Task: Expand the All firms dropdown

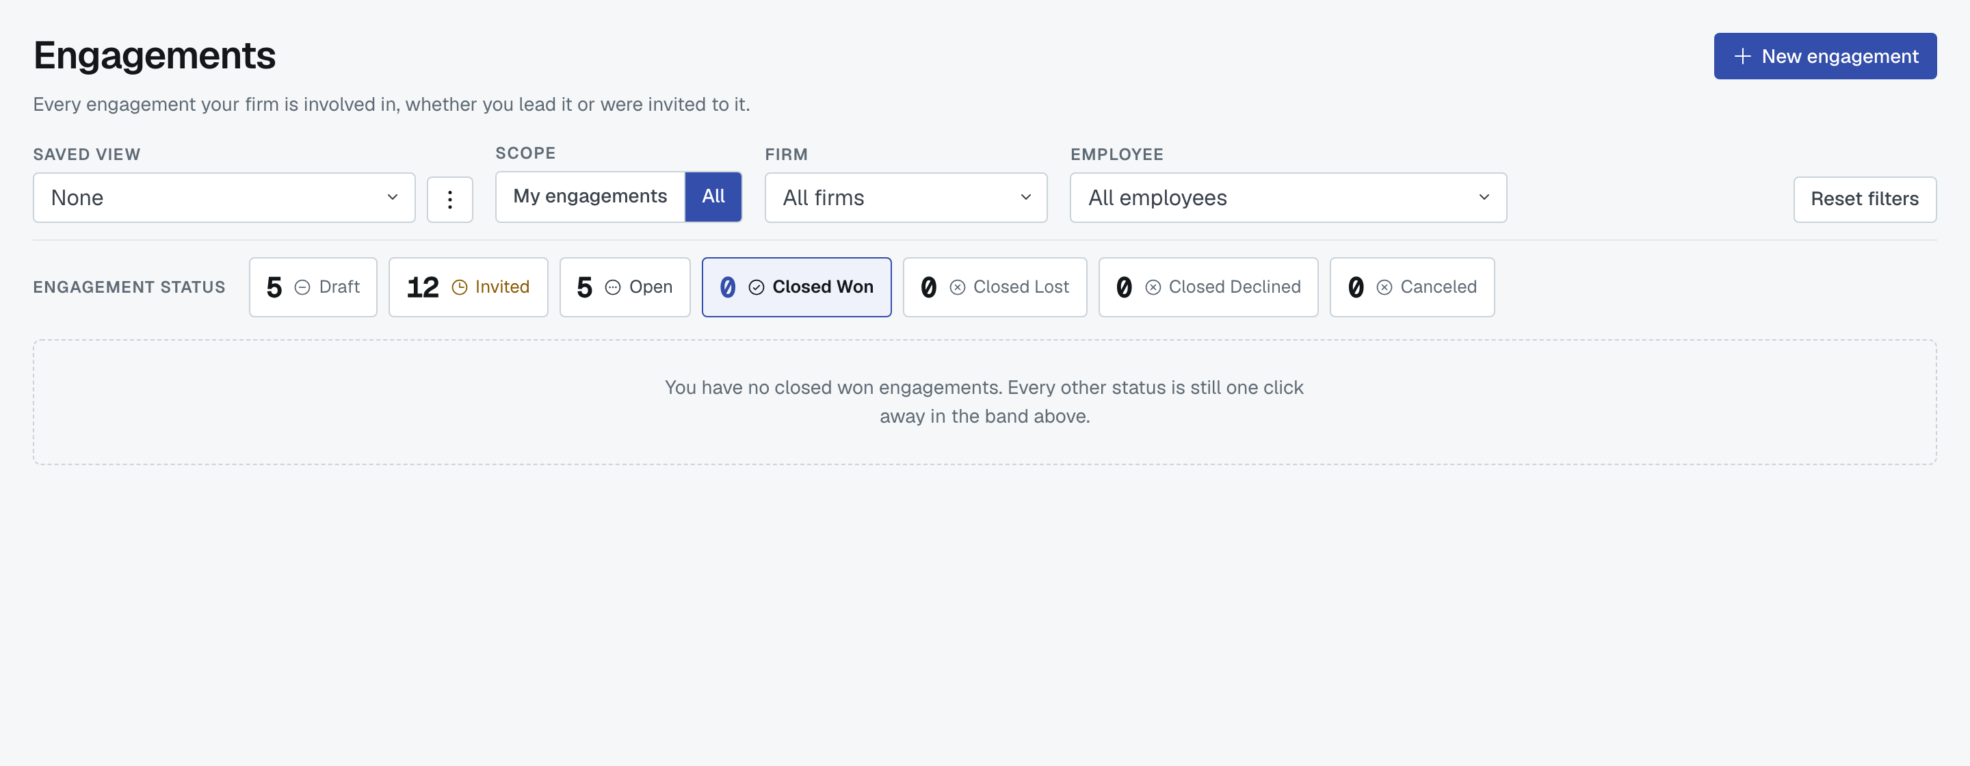Action: coord(906,198)
